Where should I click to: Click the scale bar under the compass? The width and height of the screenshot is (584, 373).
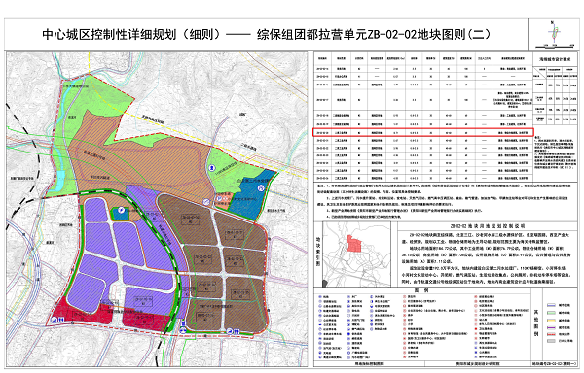point(555,46)
